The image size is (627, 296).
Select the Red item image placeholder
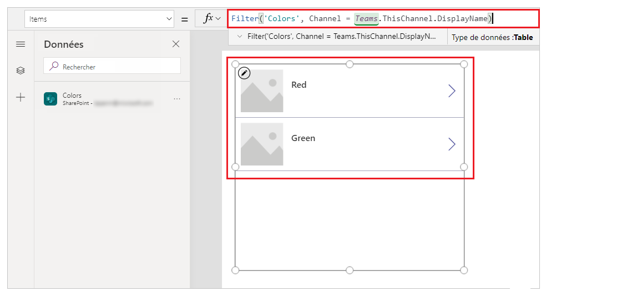pos(262,91)
